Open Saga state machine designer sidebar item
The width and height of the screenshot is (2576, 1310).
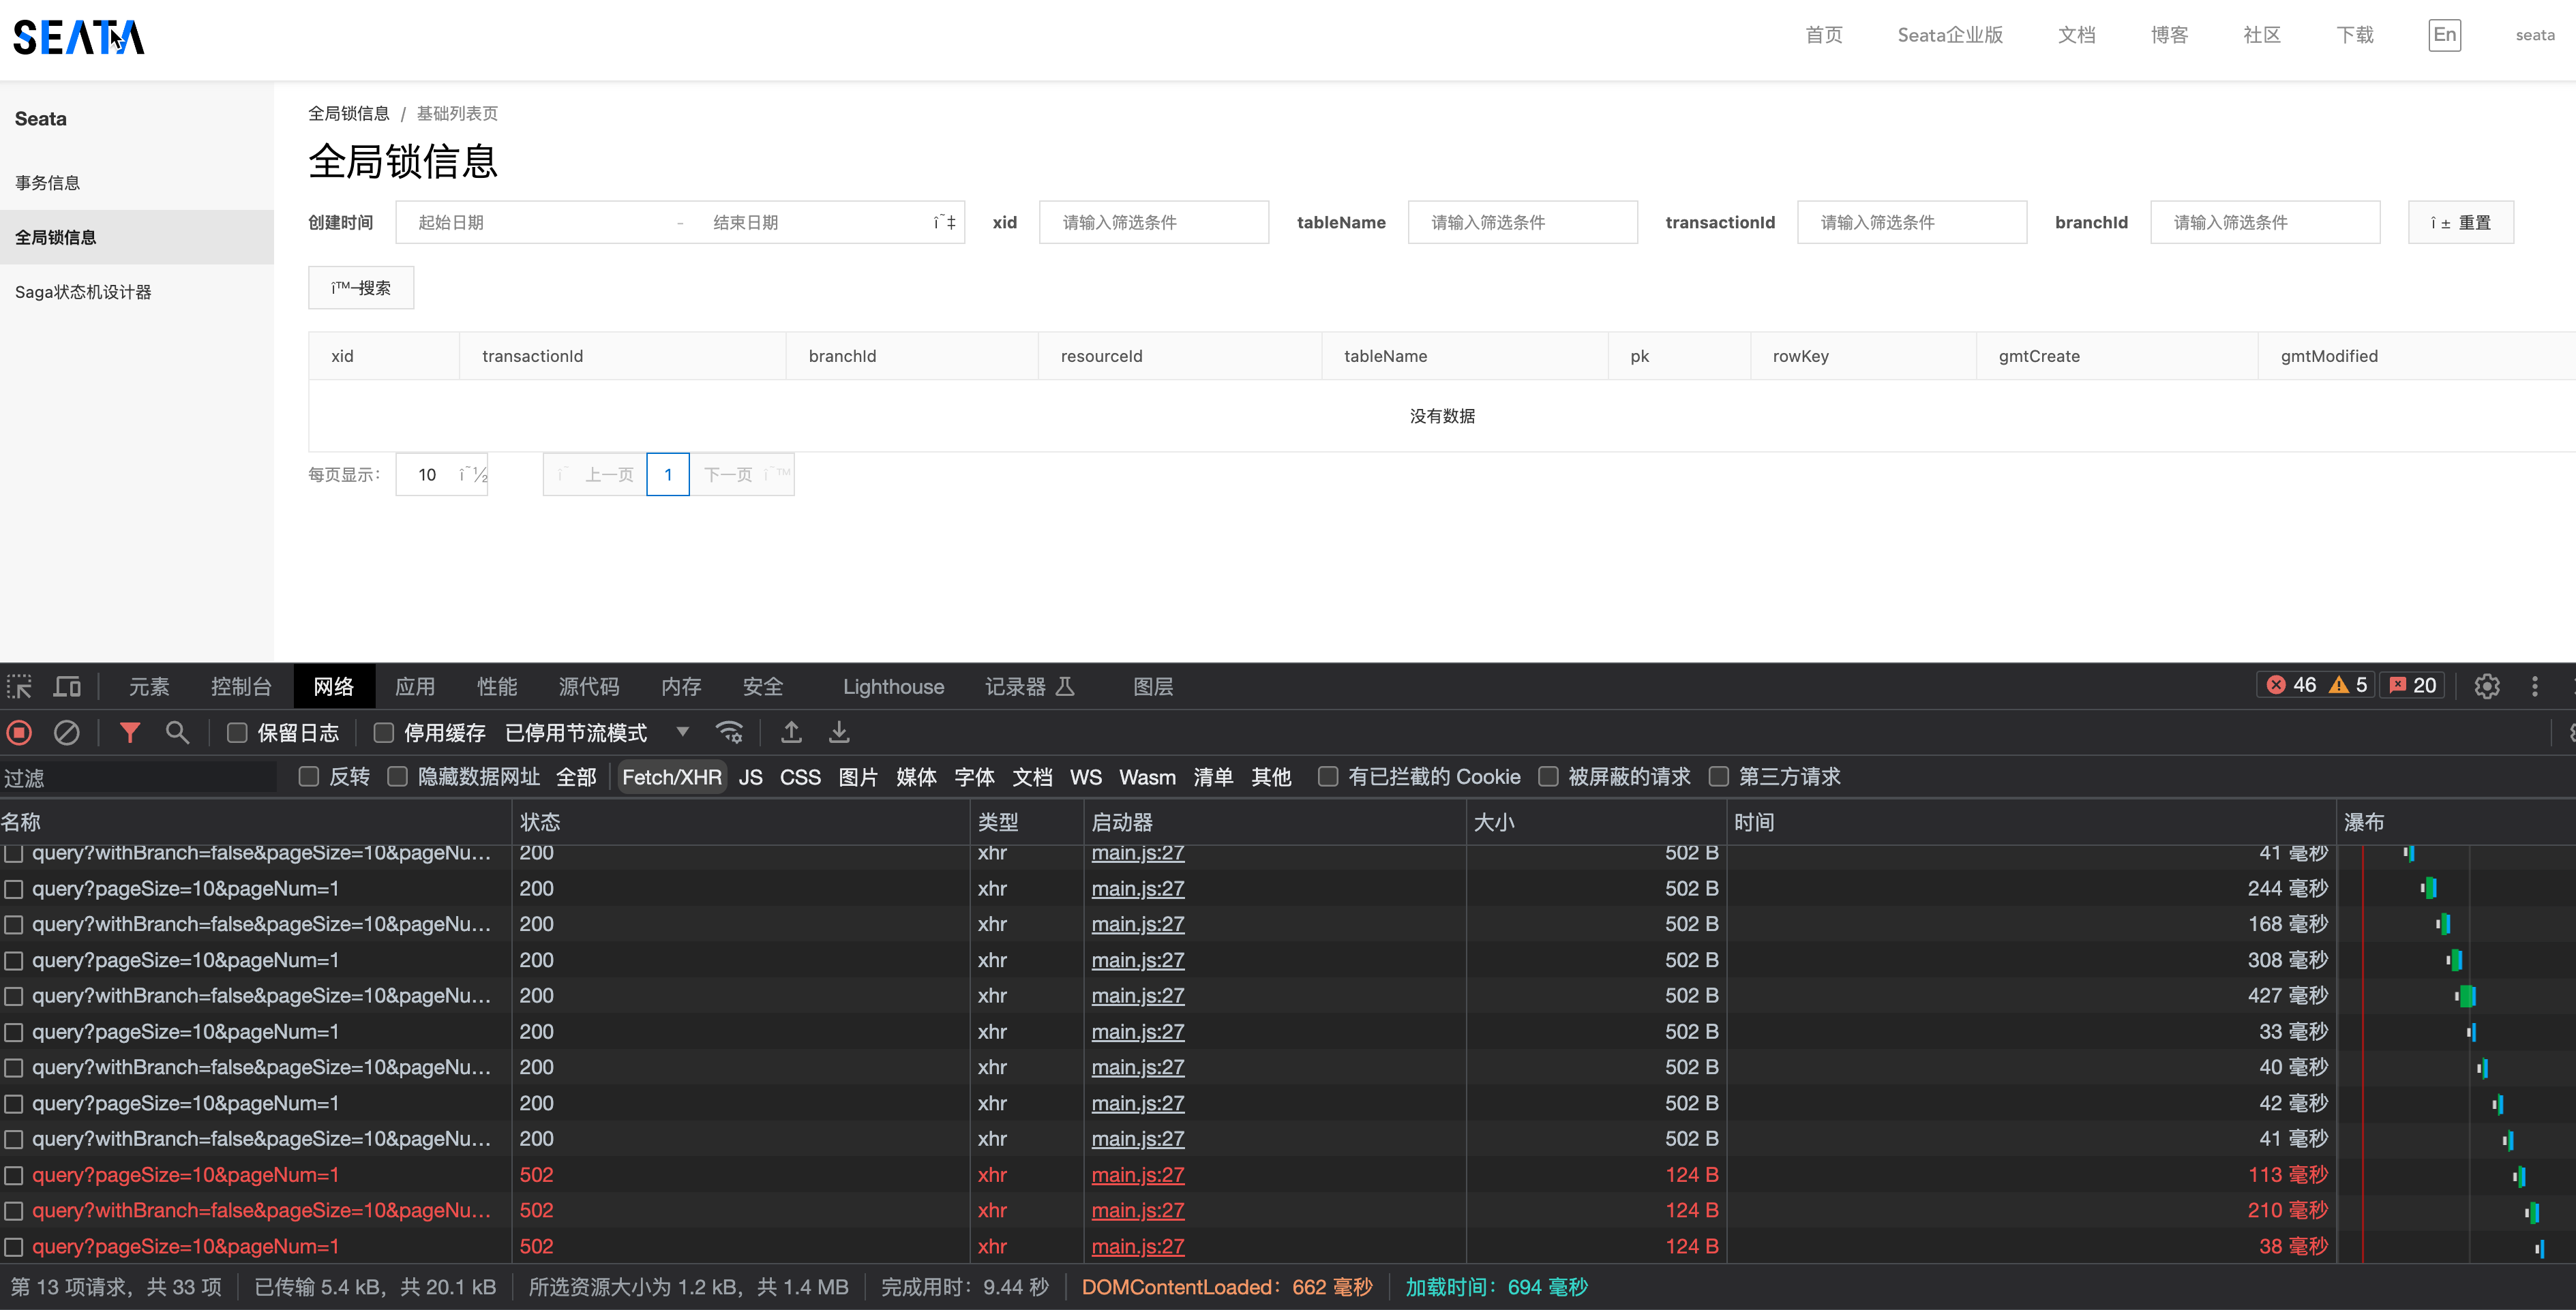(137, 292)
